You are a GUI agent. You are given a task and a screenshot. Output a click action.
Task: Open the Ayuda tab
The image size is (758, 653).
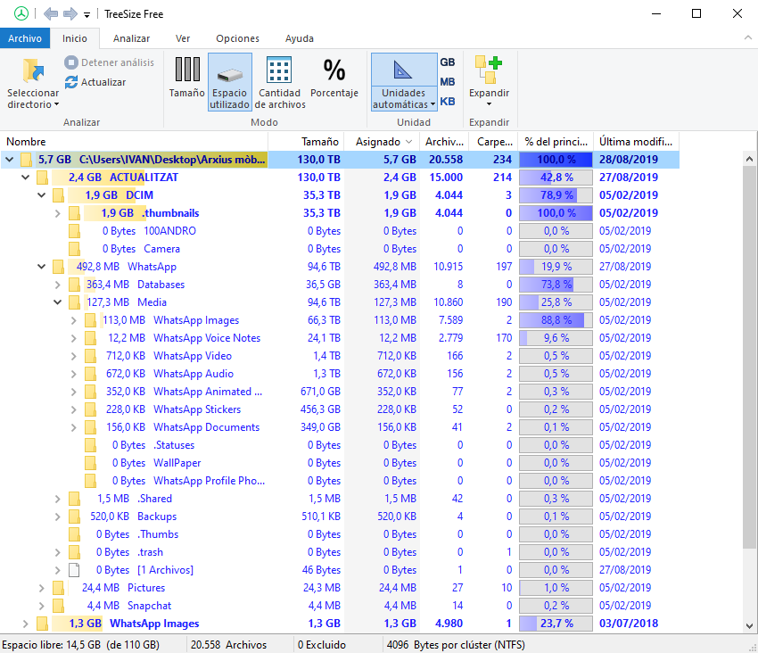300,38
